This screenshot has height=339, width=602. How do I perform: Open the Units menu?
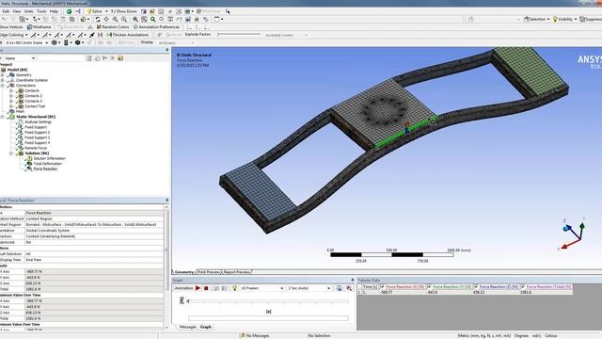click(x=29, y=11)
